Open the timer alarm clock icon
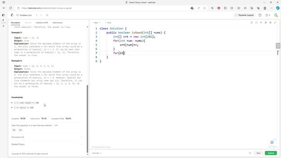The image size is (281, 158). pyautogui.click(x=260, y=15)
